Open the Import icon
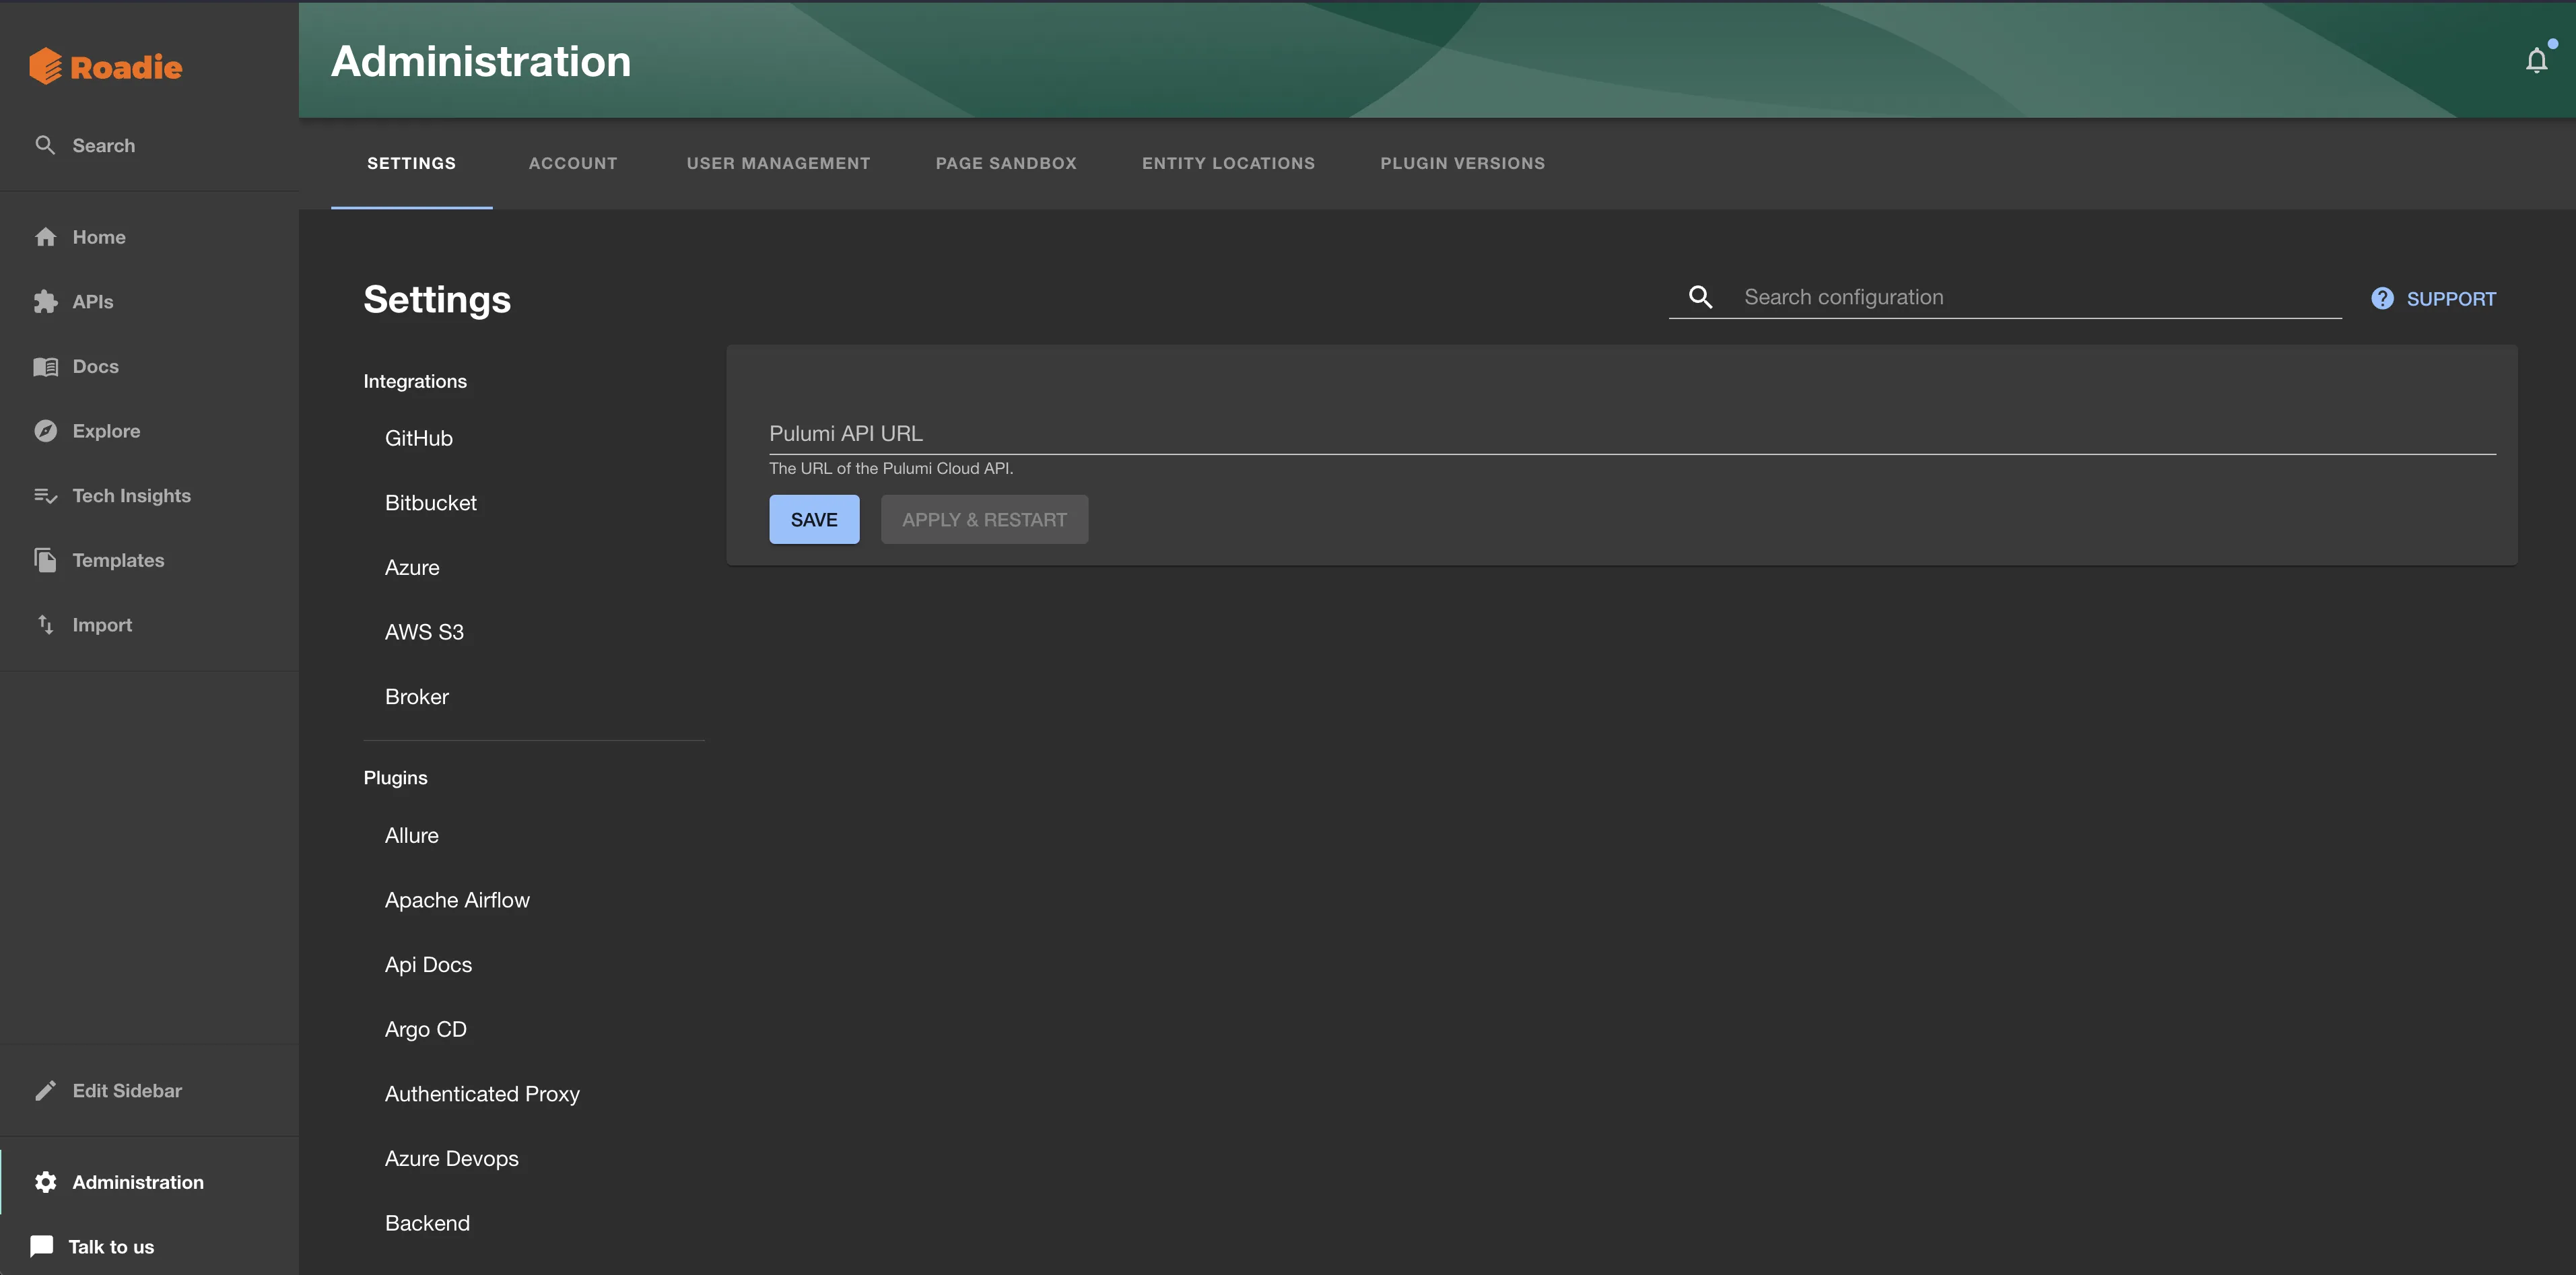 point(46,624)
